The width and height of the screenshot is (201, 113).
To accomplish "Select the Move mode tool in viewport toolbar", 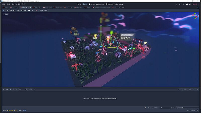I will [7, 10].
